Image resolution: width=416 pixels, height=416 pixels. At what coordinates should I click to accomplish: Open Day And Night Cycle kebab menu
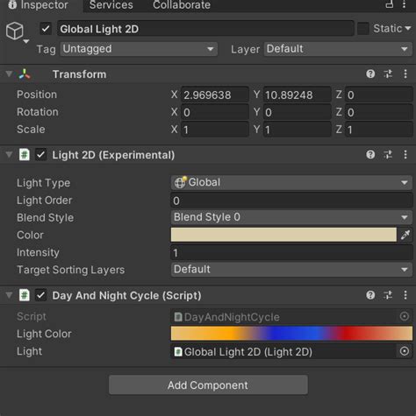click(x=405, y=295)
